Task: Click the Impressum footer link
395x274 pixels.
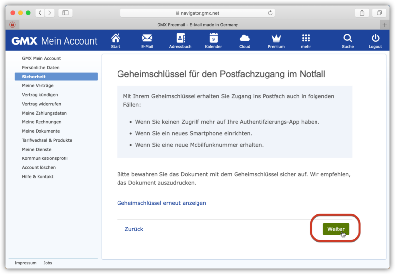Action: (25, 263)
